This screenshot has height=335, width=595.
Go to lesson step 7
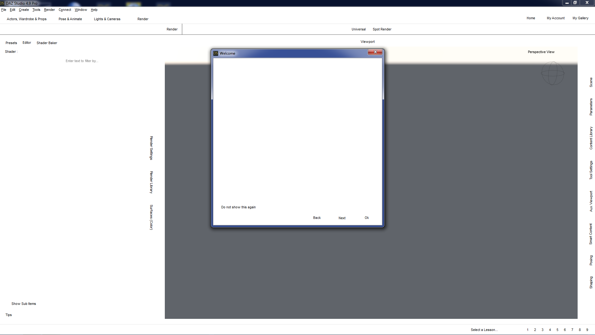[x=572, y=330]
